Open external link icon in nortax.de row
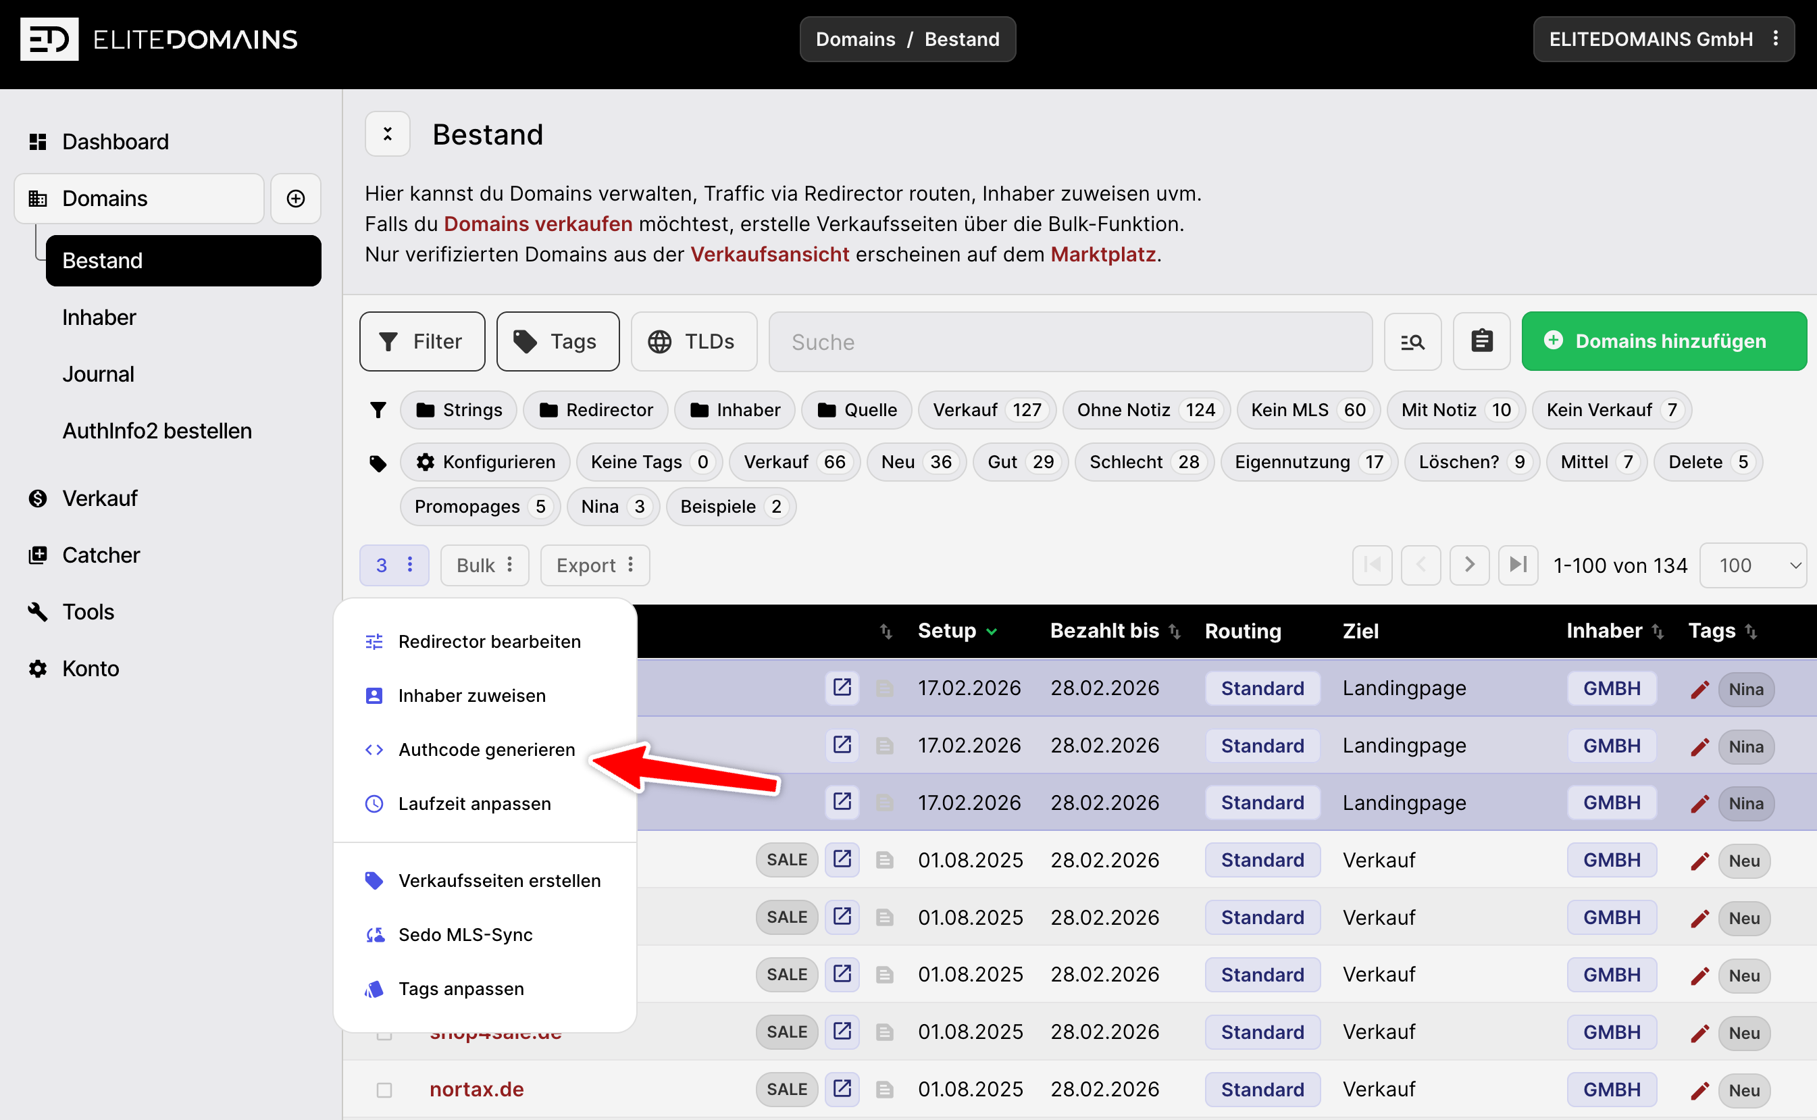Screen dimensions: 1817x1120 (x=842, y=1089)
